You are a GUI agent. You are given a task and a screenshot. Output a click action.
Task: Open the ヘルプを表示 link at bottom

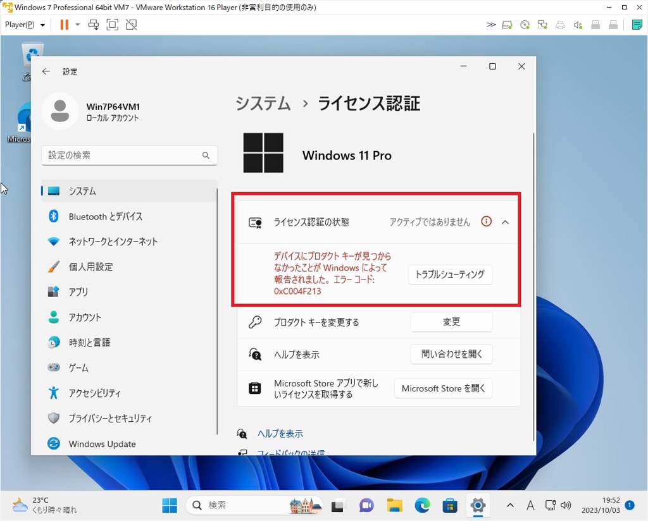[x=280, y=434]
